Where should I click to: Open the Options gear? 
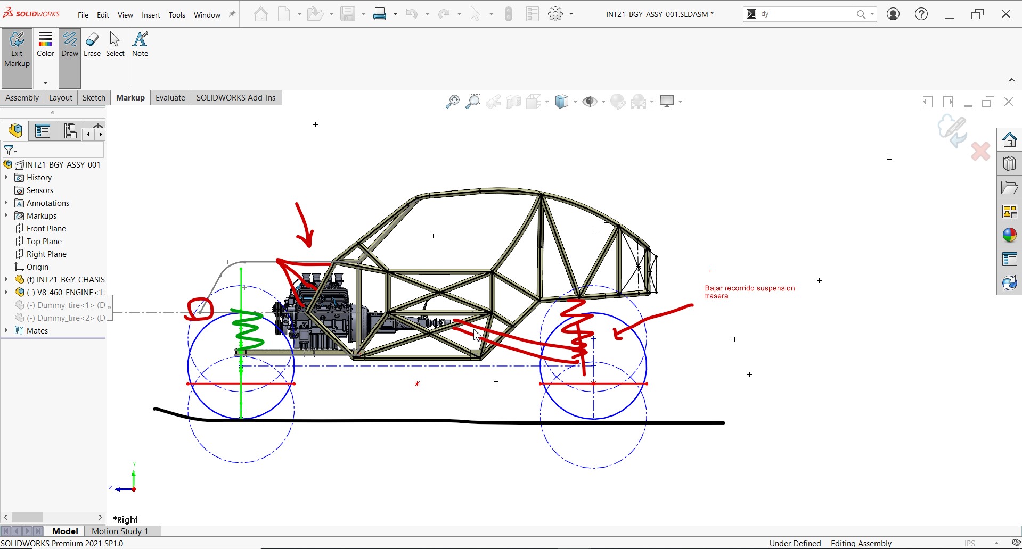(555, 14)
